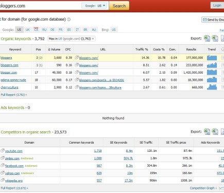Switch to the DE Google database tab
Image resolution: width=224 pixels, height=193 pixels.
[x=53, y=30]
